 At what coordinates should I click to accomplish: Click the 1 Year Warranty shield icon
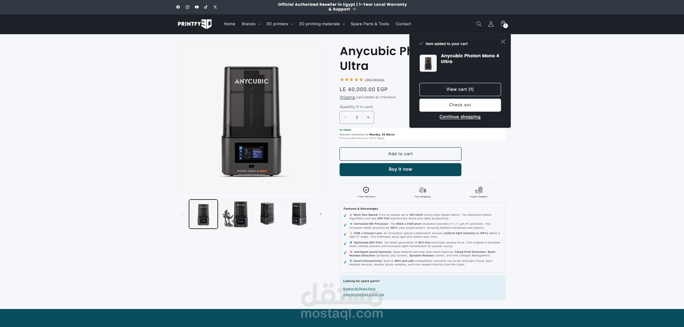click(366, 190)
